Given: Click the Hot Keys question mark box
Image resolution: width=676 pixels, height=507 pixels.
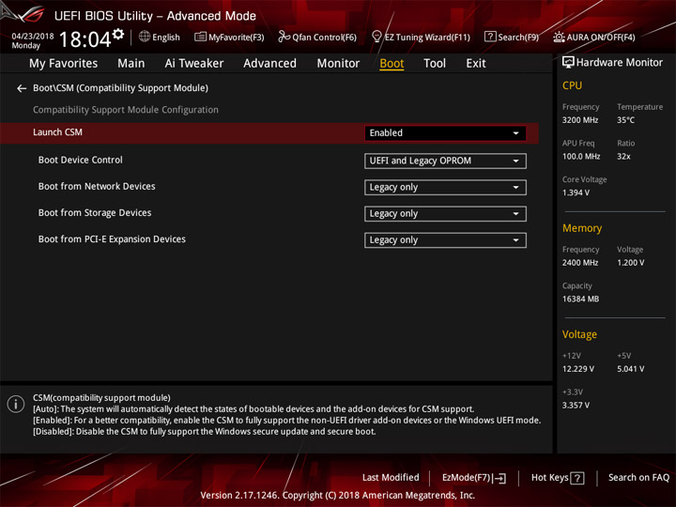Looking at the screenshot, I should [x=577, y=478].
